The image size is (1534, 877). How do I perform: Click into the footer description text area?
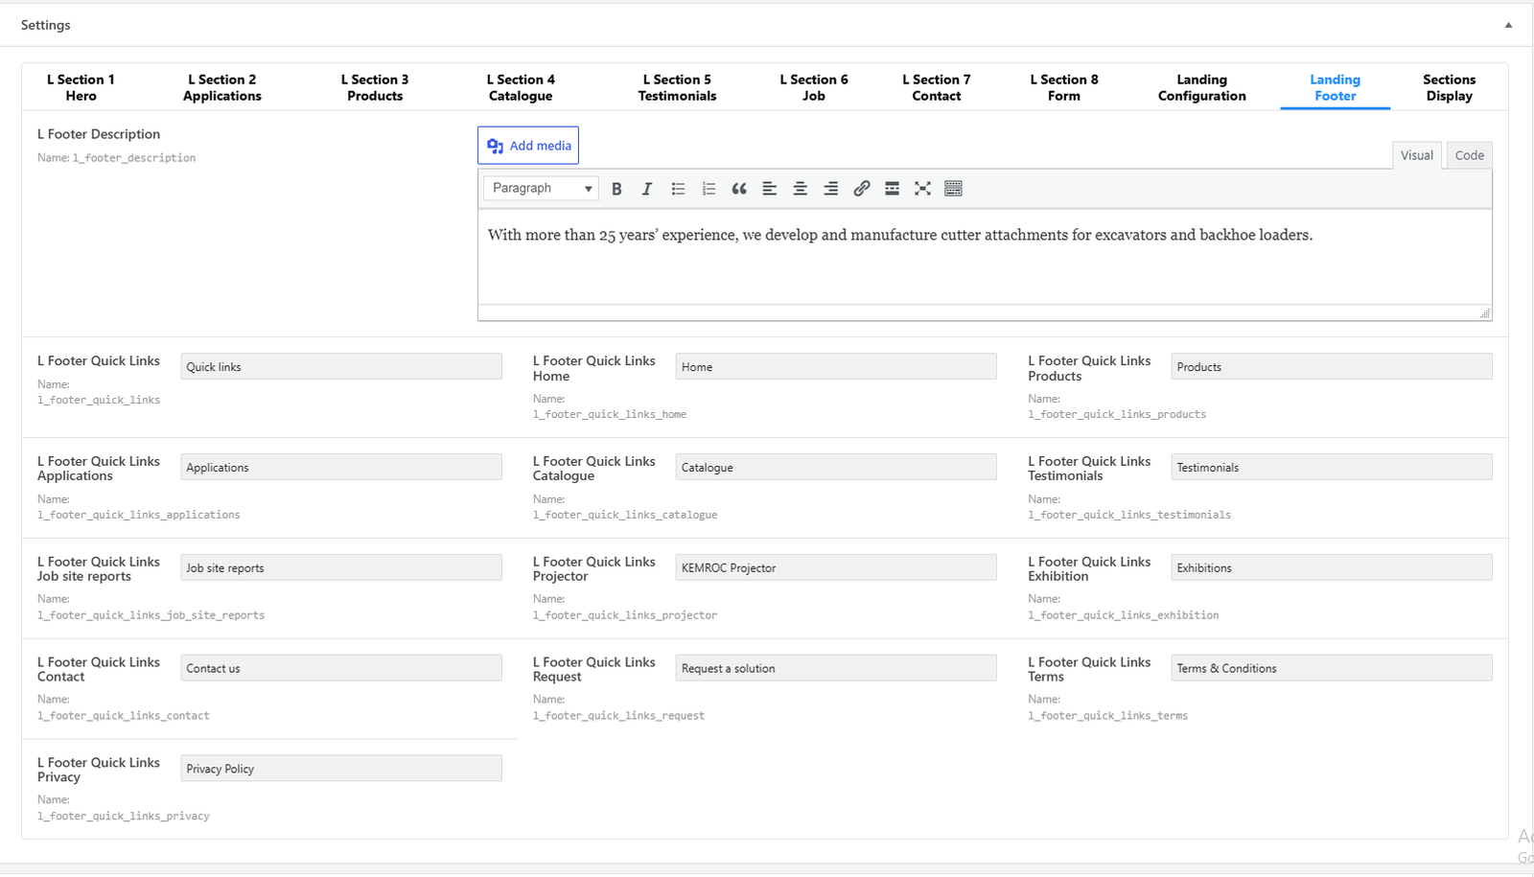point(985,257)
